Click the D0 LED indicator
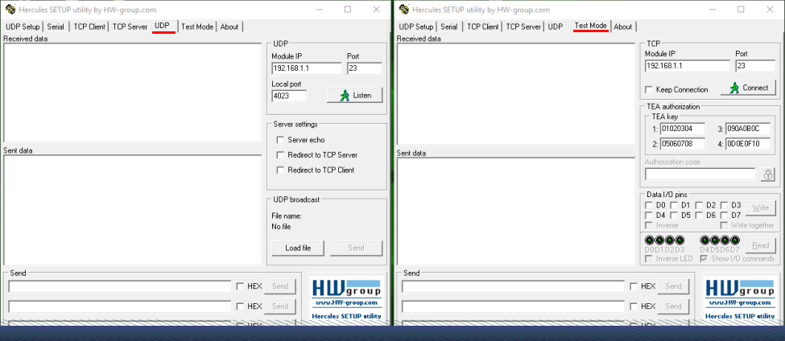This screenshot has height=341, width=785. point(651,240)
